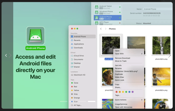The image size is (175, 111).
Task: Show next slide with right-edge chevron
Action: pos(169,55)
